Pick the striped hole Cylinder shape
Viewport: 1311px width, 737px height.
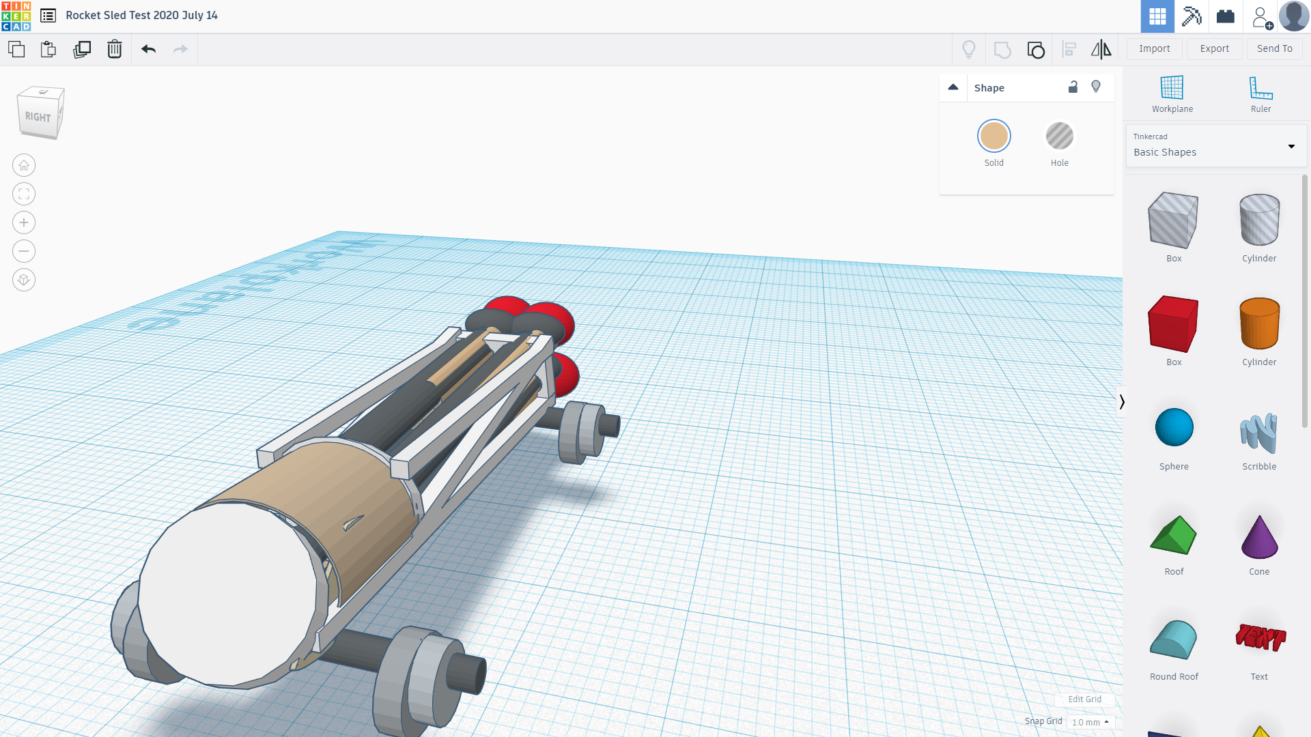pyautogui.click(x=1259, y=220)
